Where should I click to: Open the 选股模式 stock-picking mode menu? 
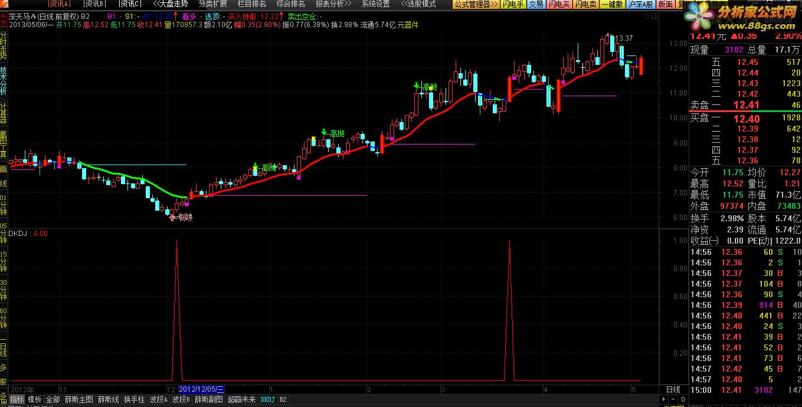coord(418,4)
